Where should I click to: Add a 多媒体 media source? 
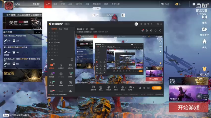click(116, 88)
